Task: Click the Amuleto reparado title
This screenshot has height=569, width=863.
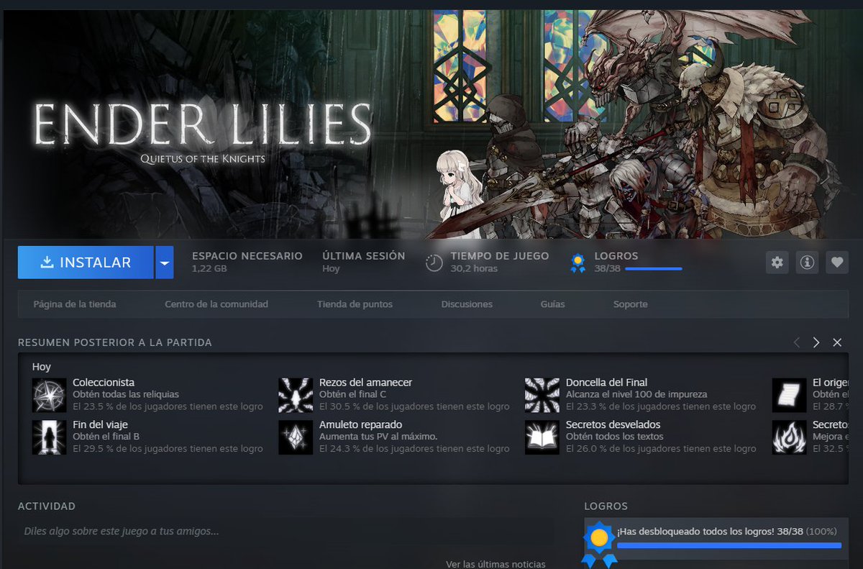Action: point(361,425)
